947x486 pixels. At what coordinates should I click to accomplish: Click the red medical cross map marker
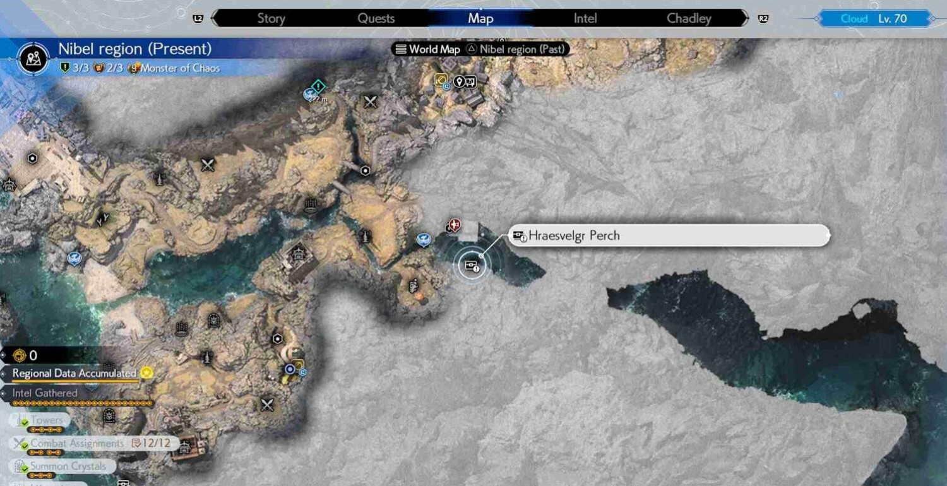[453, 225]
